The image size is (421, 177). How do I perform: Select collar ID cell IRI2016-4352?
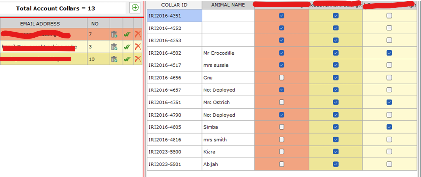[x=174, y=28]
